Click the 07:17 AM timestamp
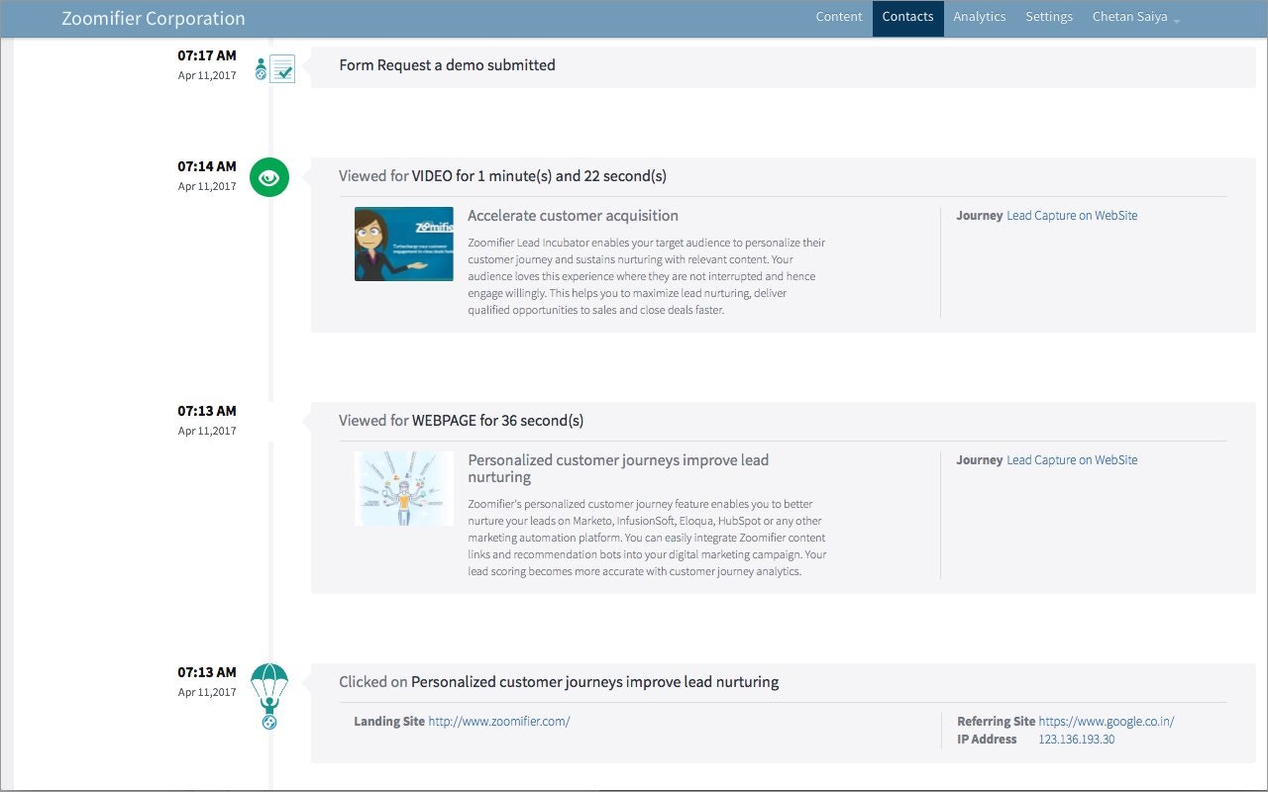Image resolution: width=1268 pixels, height=792 pixels. point(207,56)
